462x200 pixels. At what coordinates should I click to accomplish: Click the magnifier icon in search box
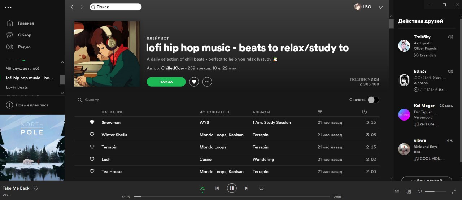(x=93, y=7)
